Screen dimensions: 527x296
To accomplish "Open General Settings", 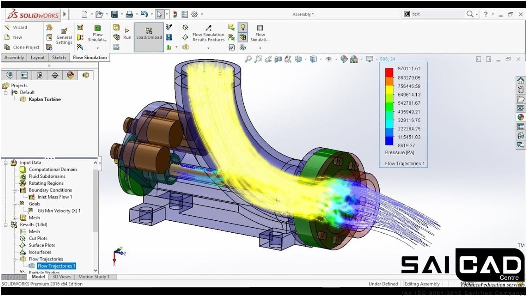I will pos(64,36).
